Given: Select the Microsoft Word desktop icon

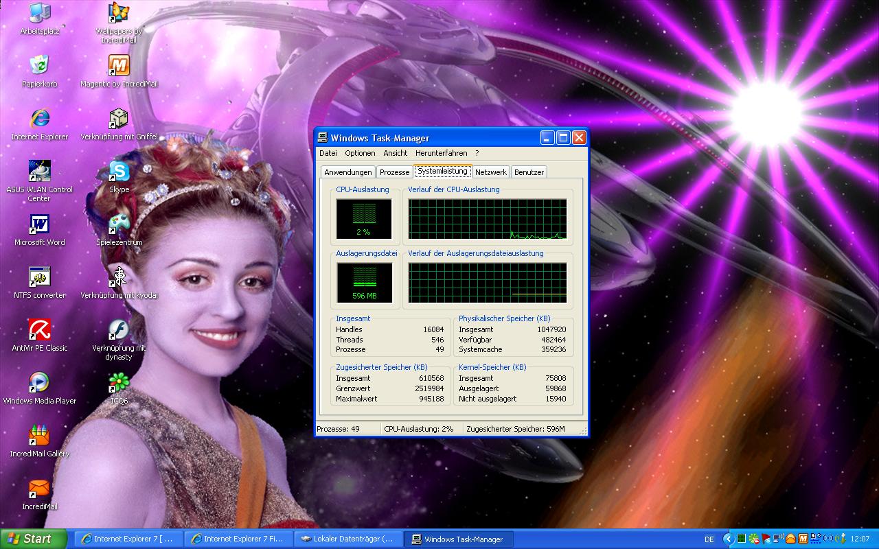Looking at the screenshot, I should pyautogui.click(x=39, y=224).
